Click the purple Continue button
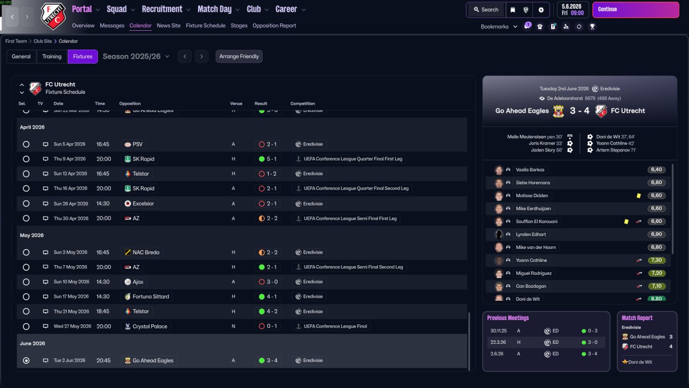689x388 pixels. click(x=636, y=10)
